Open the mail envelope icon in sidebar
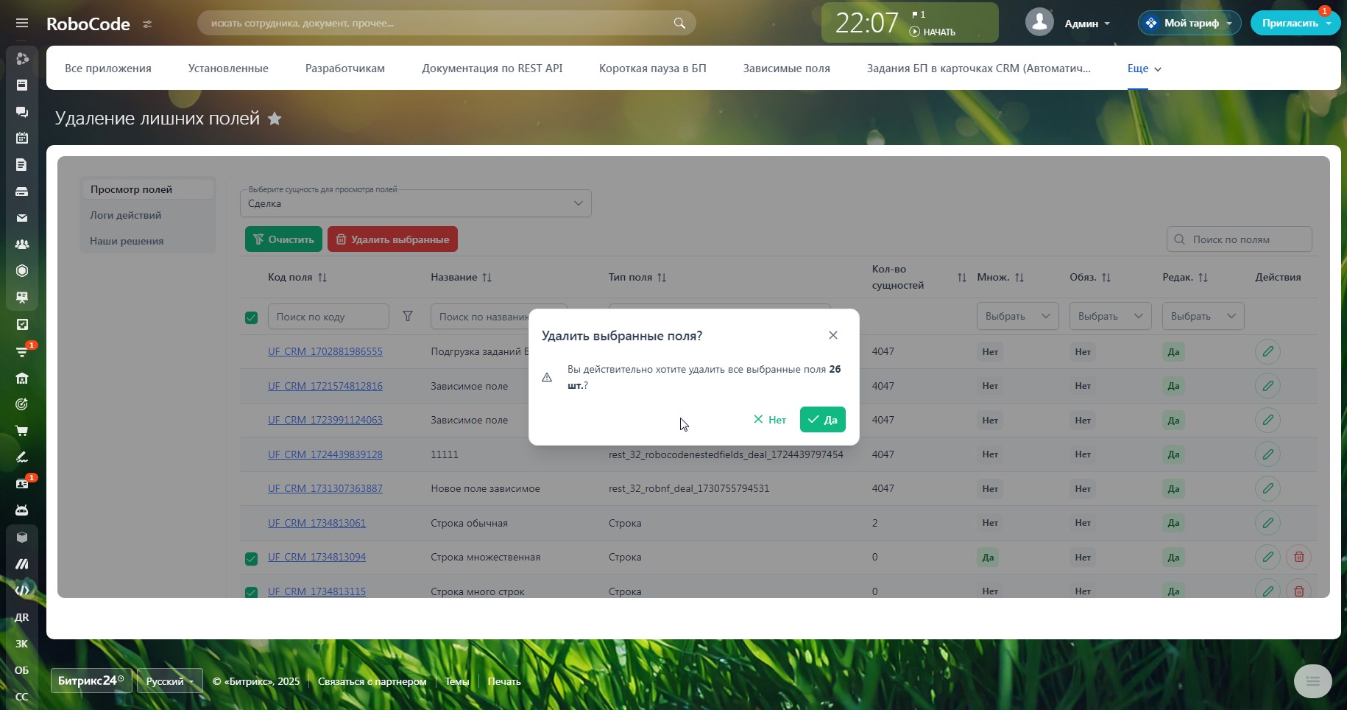 point(22,218)
